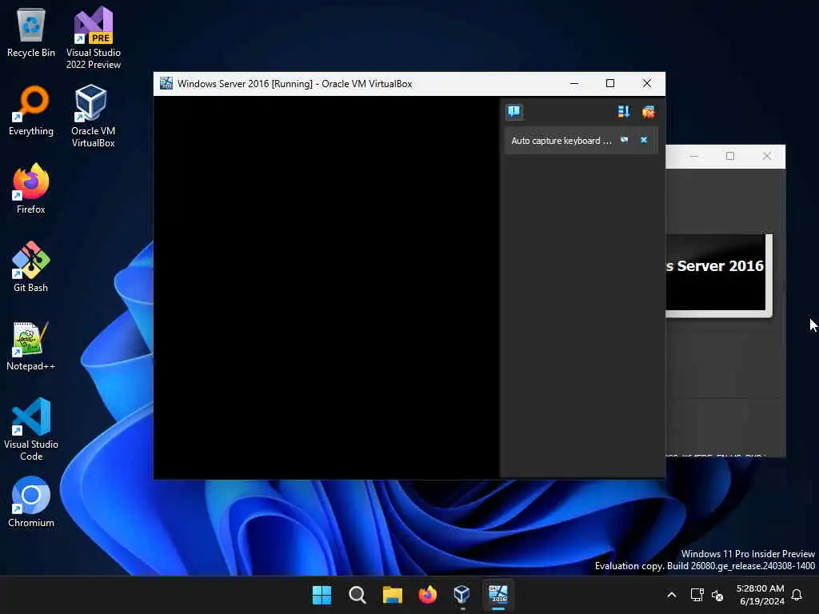This screenshot has width=819, height=614.
Task: Open File Explorer from the taskbar
Action: tap(392, 595)
